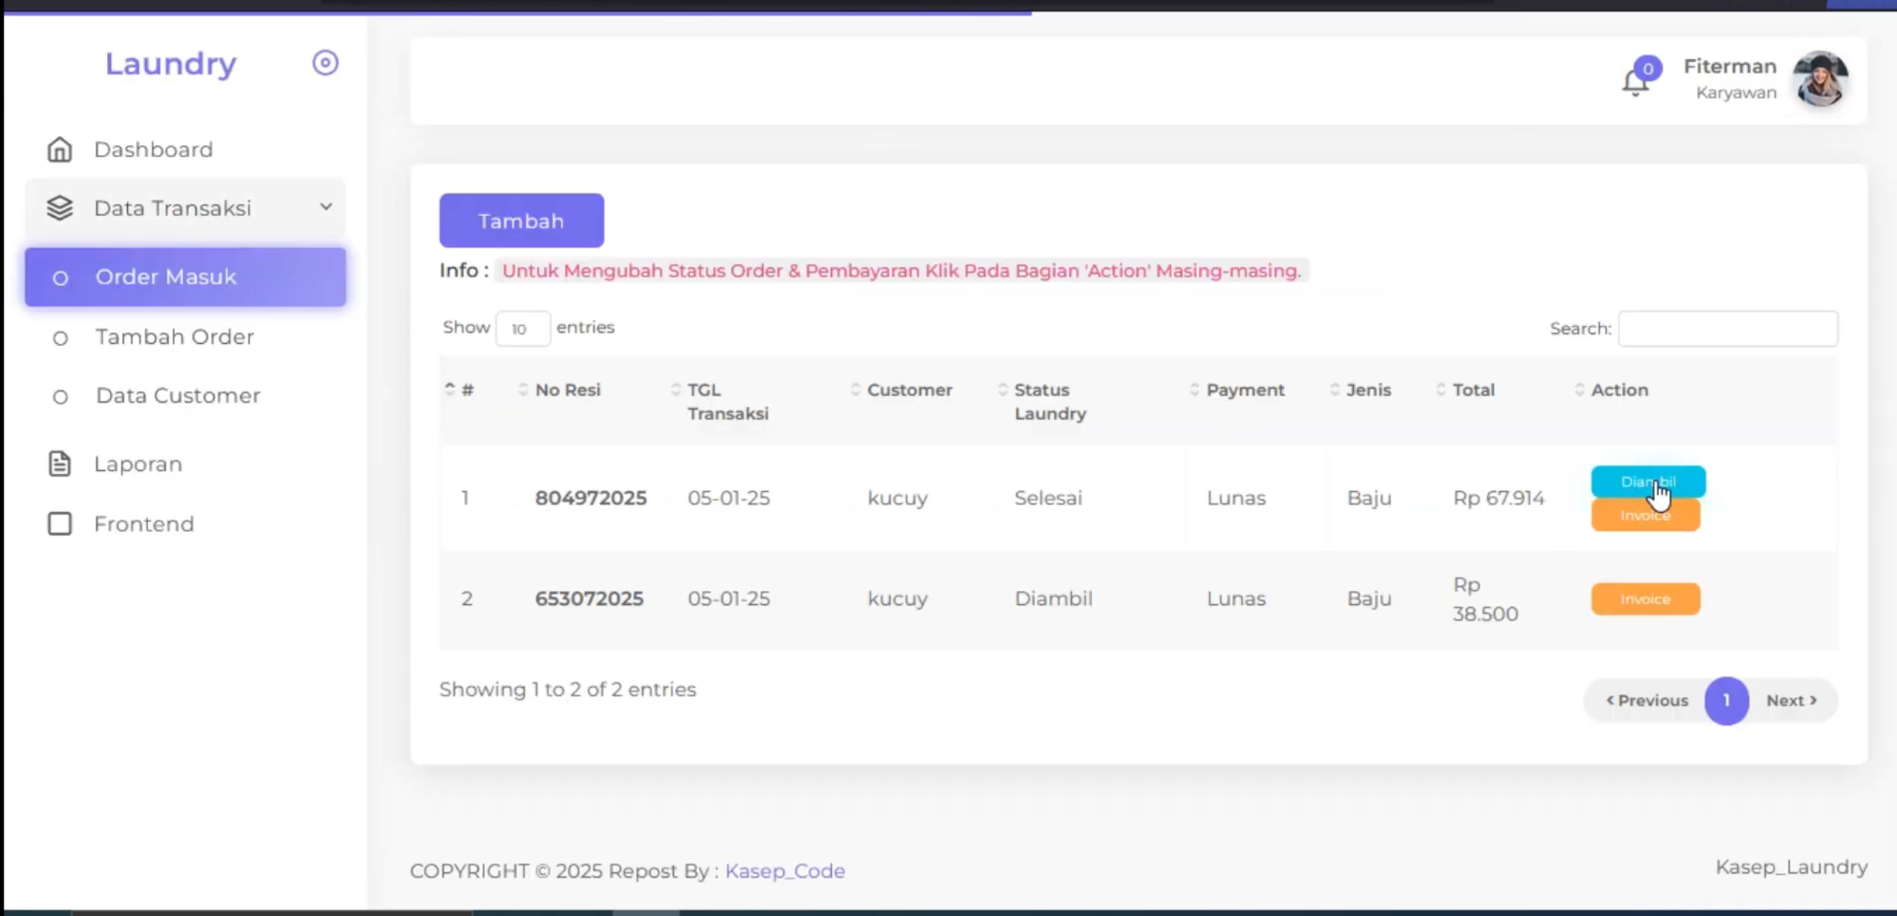The image size is (1897, 916).
Task: Sort by Jenis column
Action: click(1368, 390)
